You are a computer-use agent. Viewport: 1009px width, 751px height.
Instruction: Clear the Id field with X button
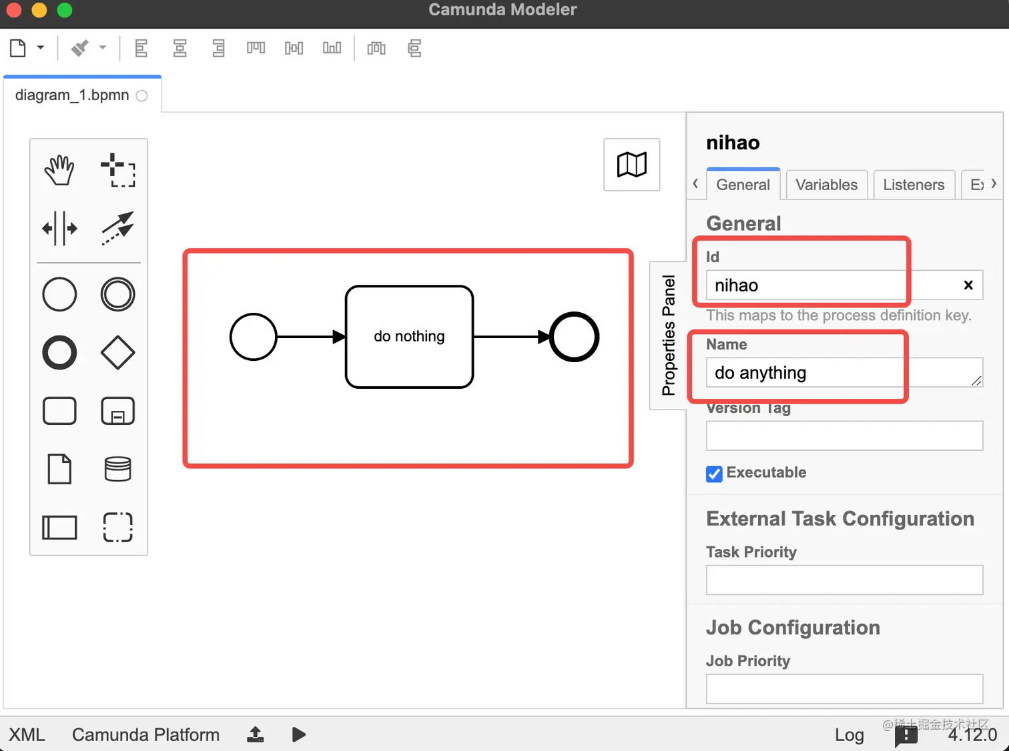[x=968, y=285]
